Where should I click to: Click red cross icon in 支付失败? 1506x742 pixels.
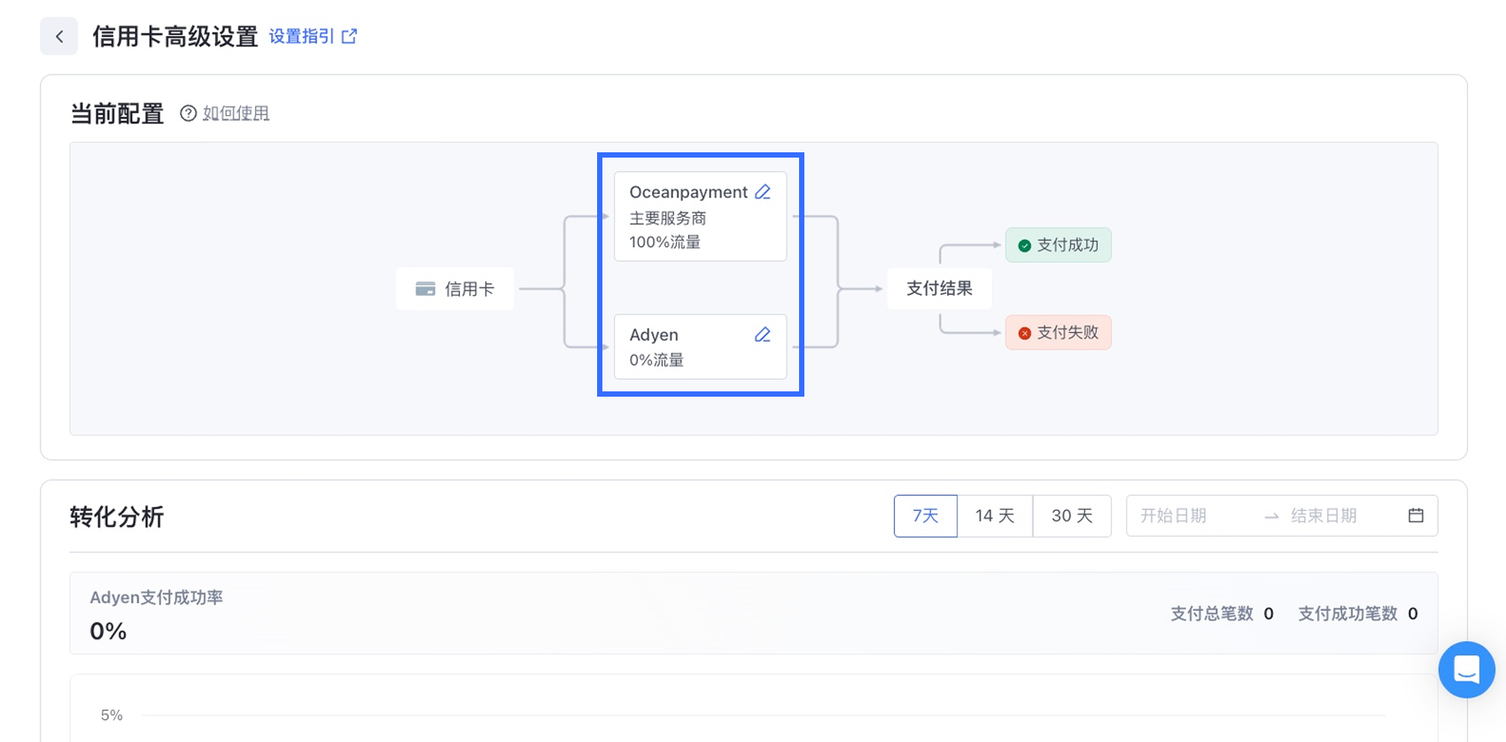pyautogui.click(x=1025, y=333)
